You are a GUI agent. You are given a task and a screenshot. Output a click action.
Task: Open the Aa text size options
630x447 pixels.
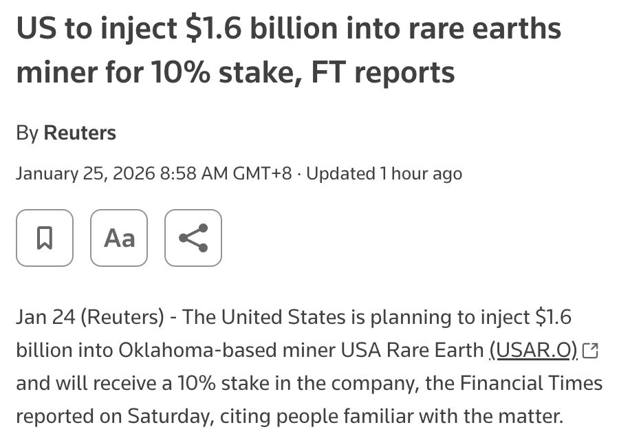pos(119,238)
